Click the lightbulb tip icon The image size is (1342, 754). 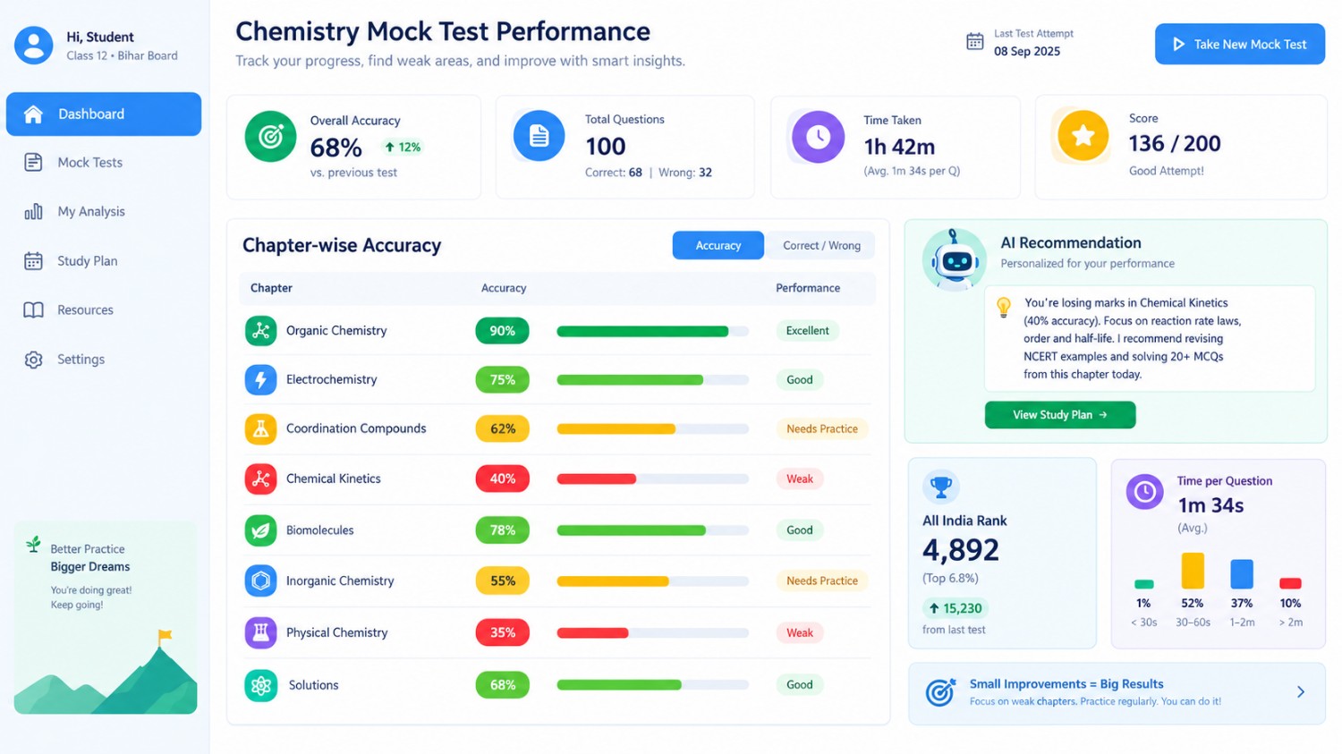[x=1004, y=307]
